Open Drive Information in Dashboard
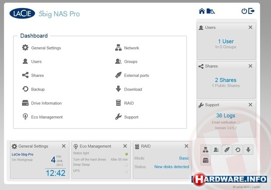Screen dimensions: 271x190 [x=42, y=103]
